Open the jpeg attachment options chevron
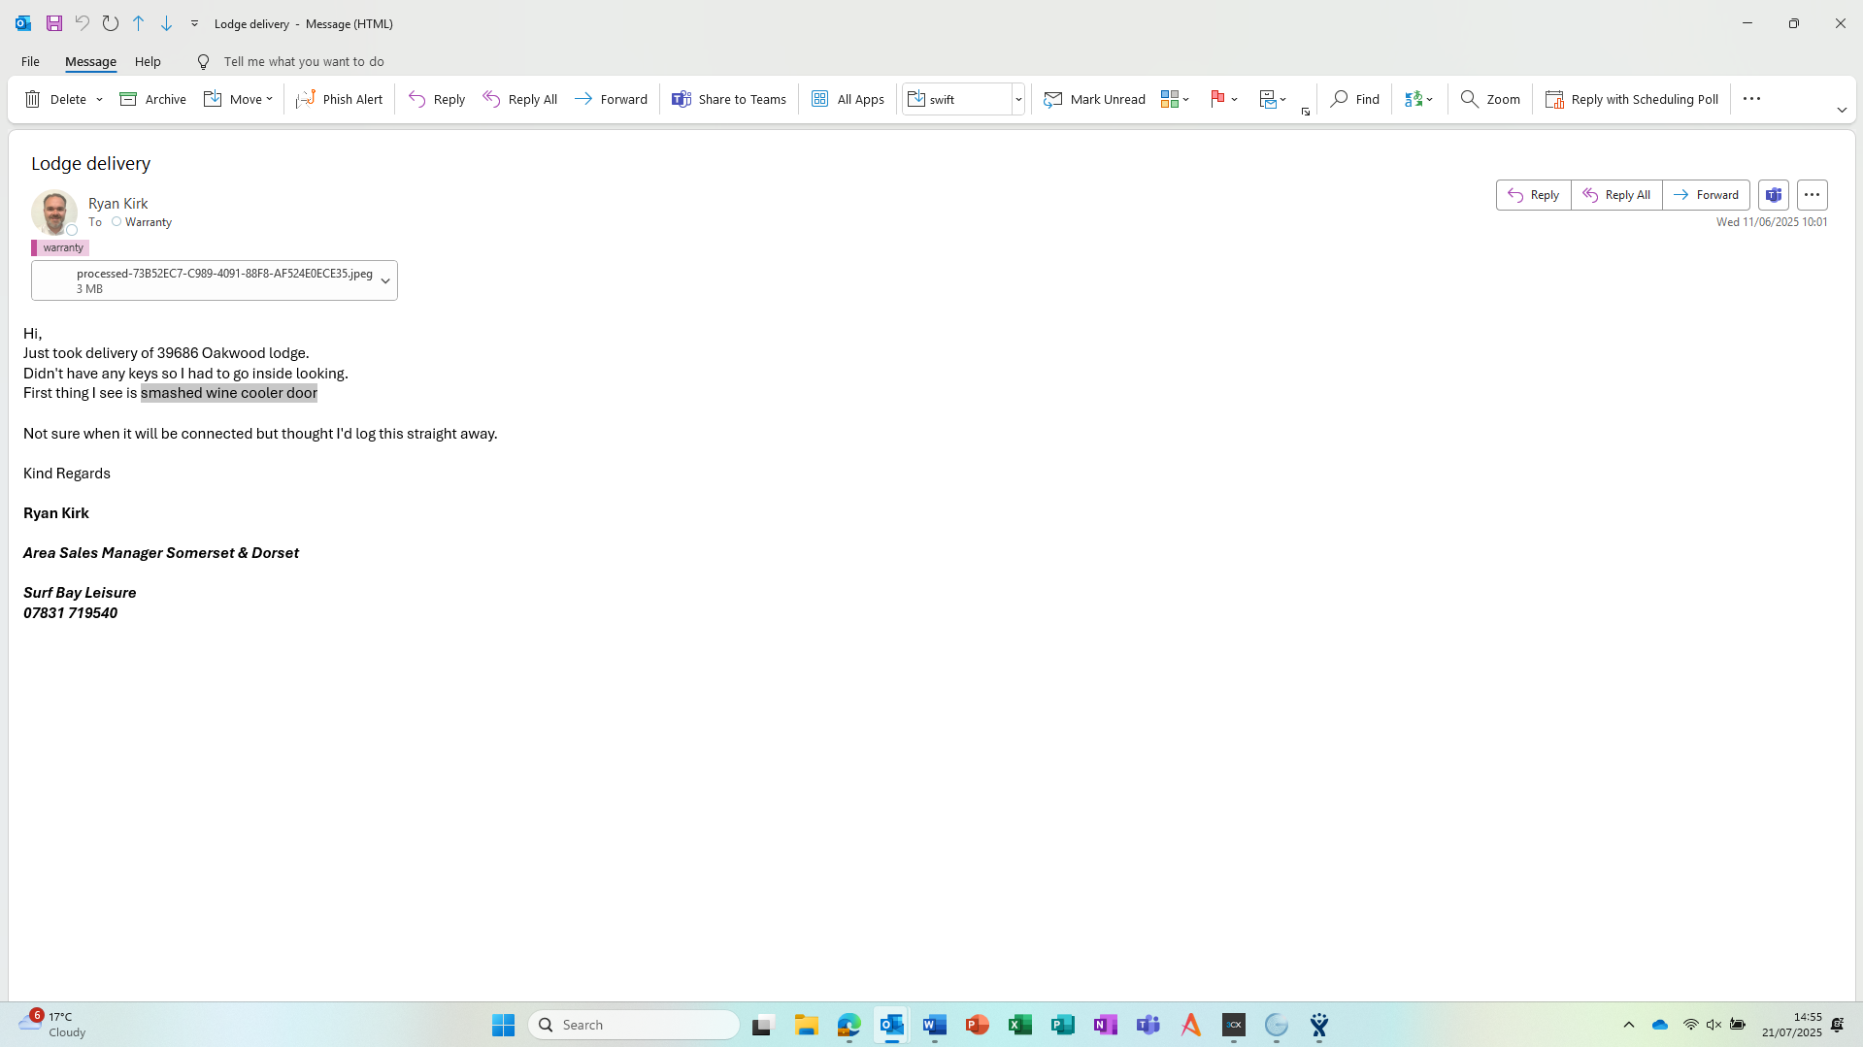The height and width of the screenshot is (1047, 1863). click(x=385, y=281)
